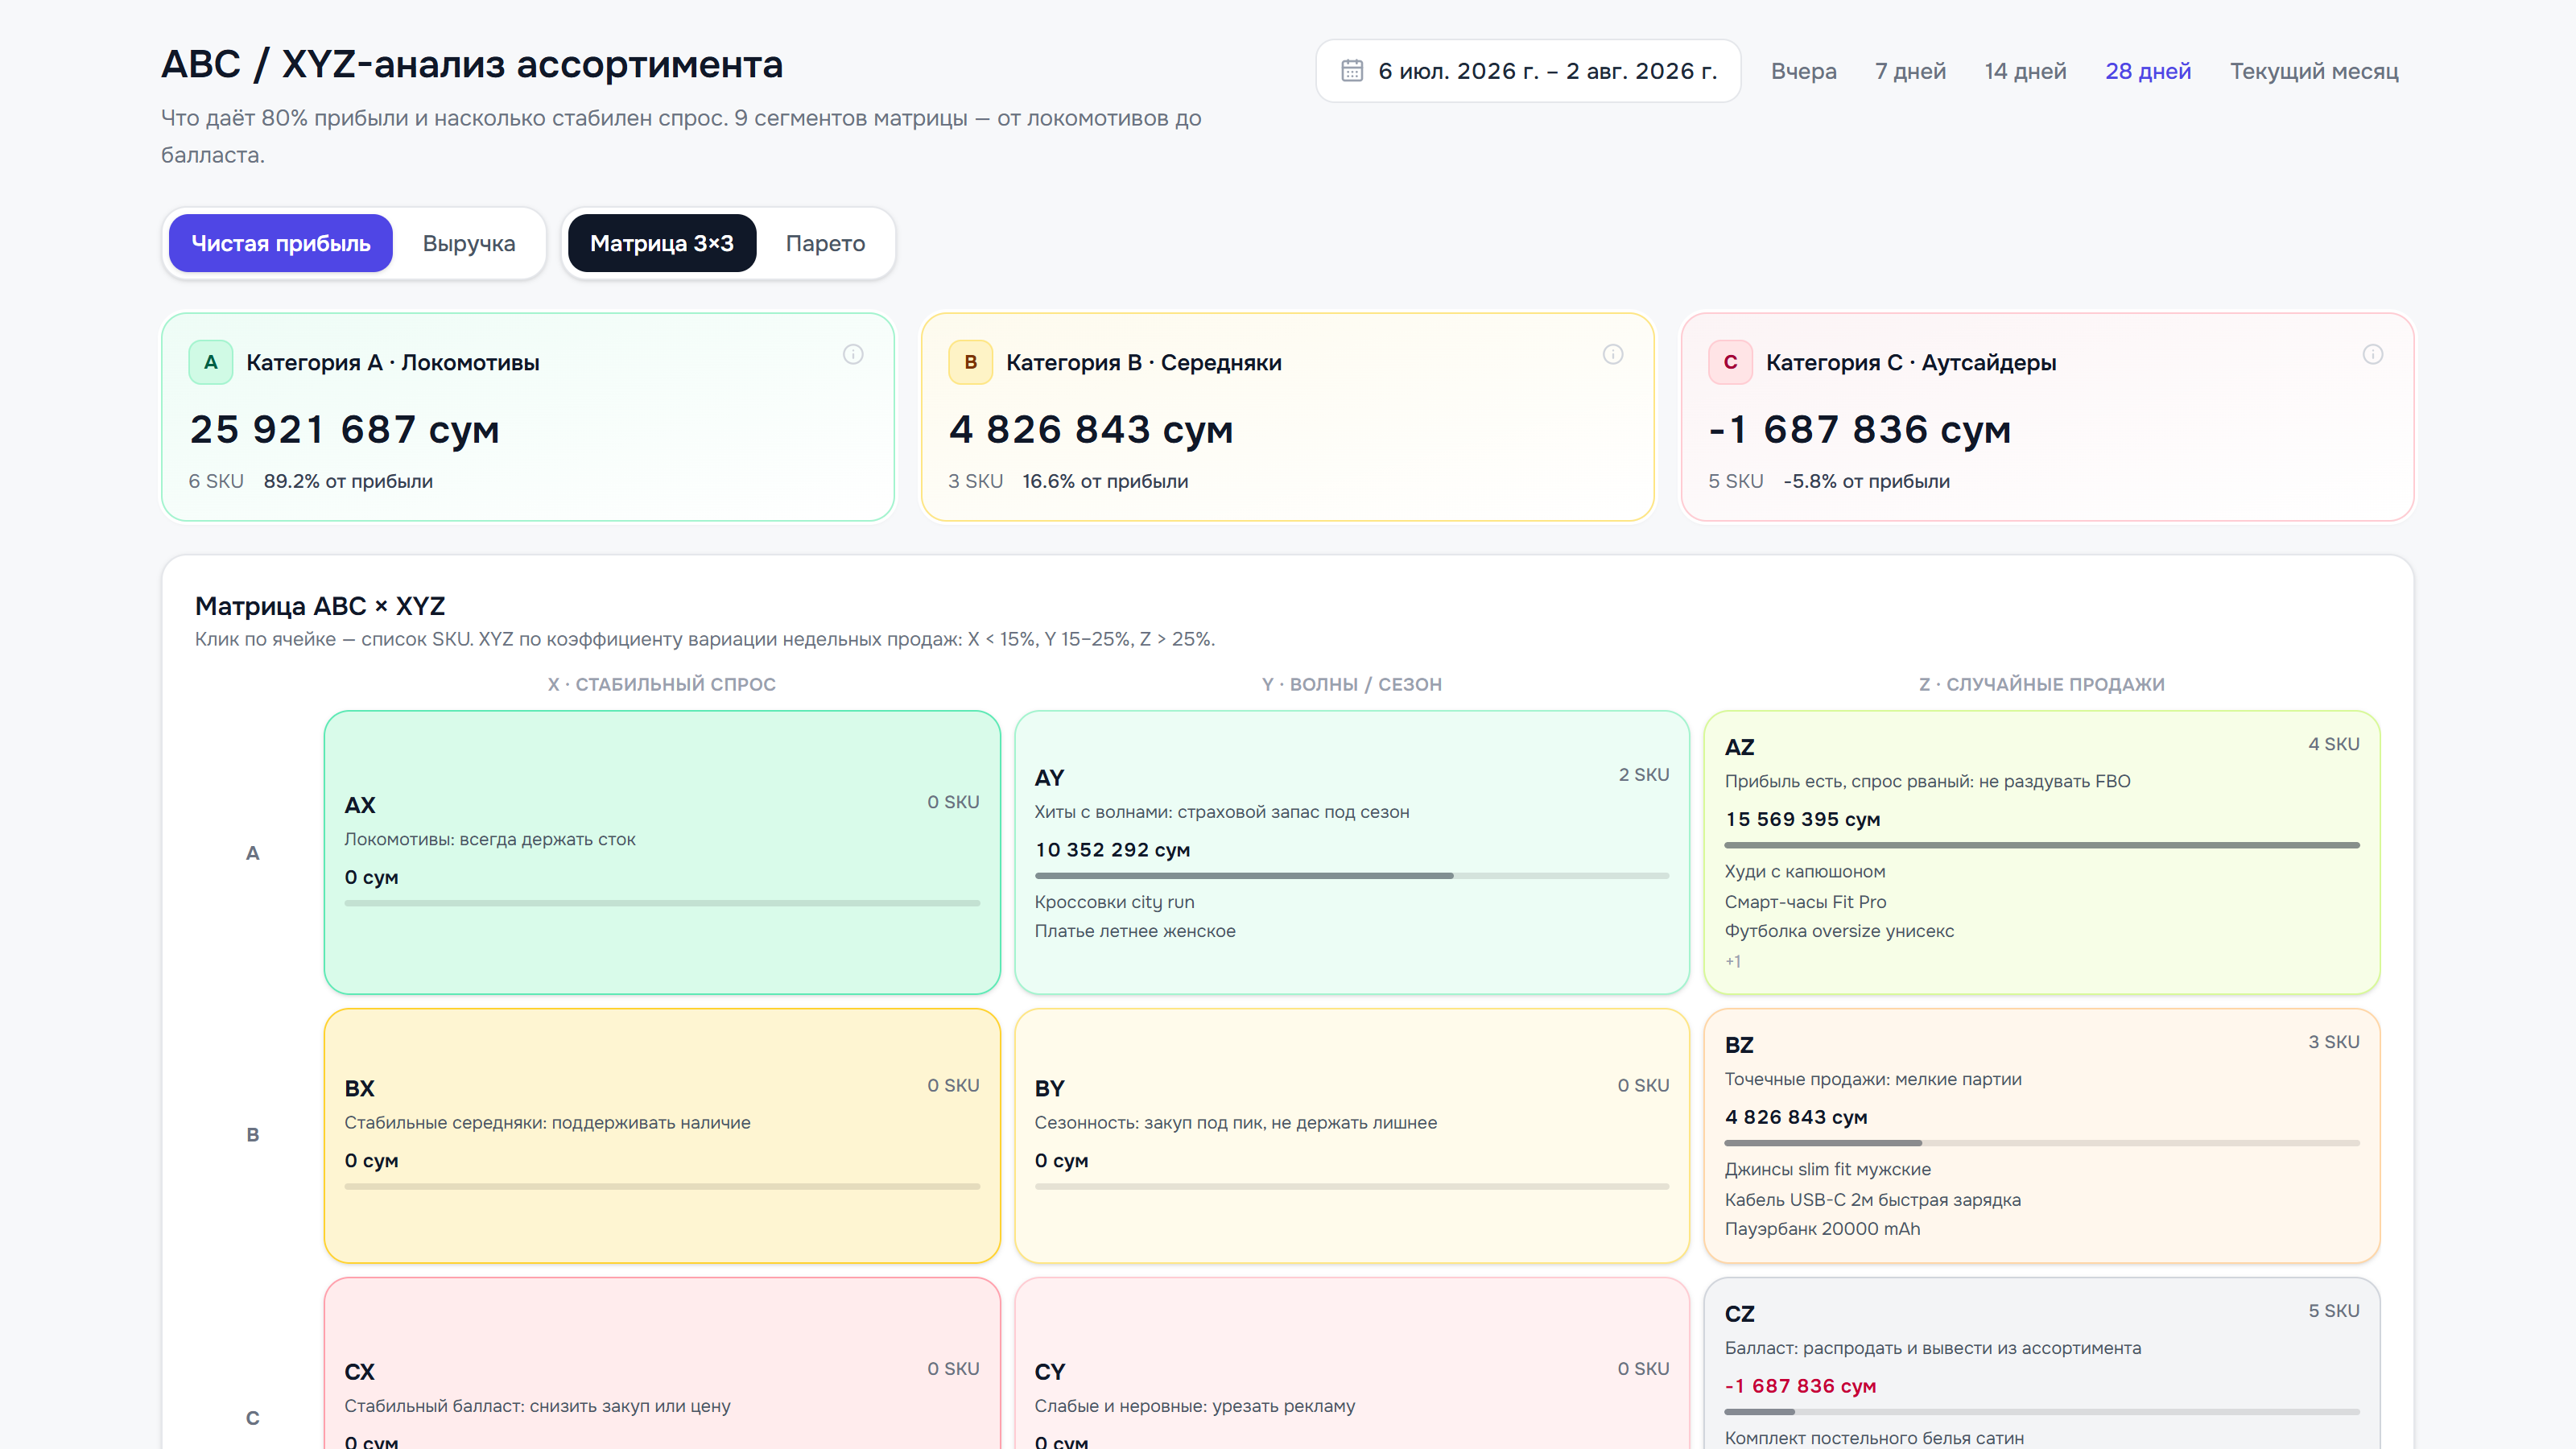2576x1449 pixels.
Task: Click the green A category badge
Action: 211,362
